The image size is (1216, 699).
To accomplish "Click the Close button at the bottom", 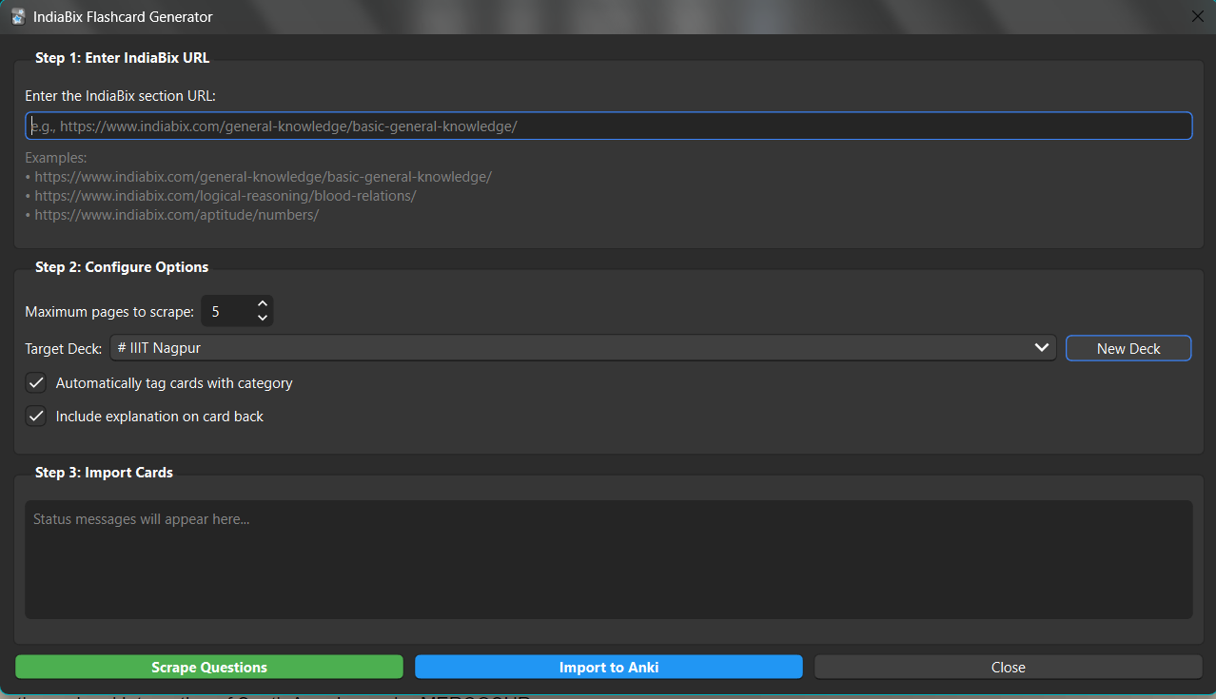I will 1008,667.
